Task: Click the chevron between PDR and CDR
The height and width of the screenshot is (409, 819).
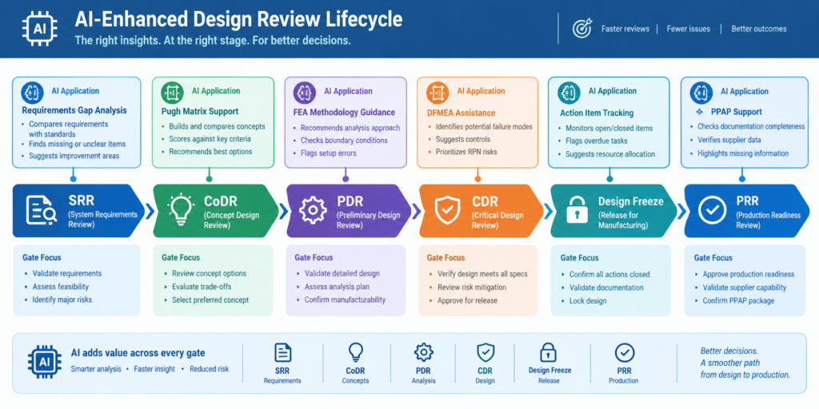Action: (x=416, y=211)
